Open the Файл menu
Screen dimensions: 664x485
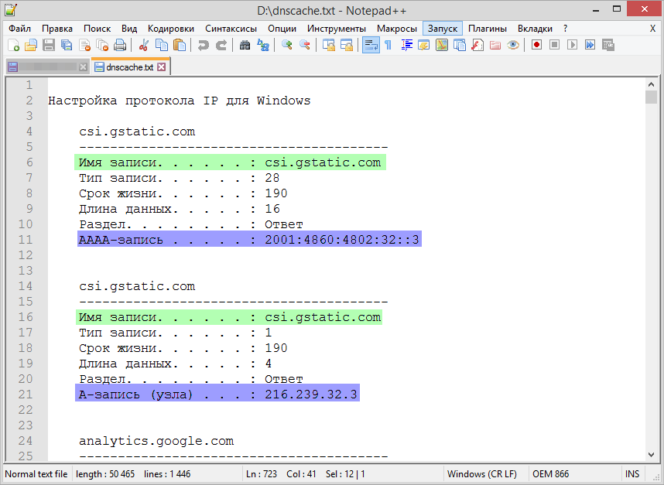tap(19, 29)
